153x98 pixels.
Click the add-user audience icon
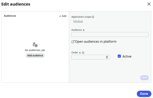click(35, 45)
